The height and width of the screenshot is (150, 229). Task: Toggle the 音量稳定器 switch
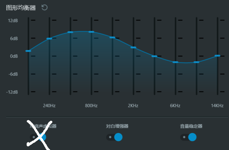188,137
